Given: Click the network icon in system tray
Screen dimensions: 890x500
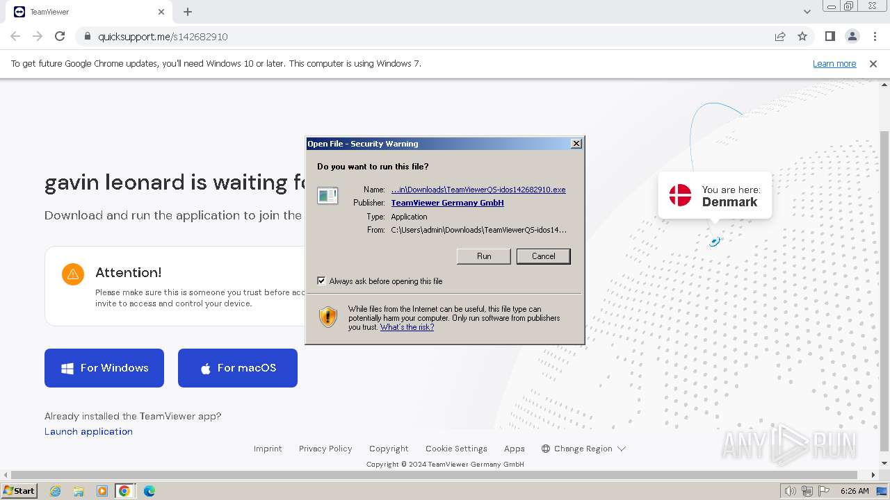Looking at the screenshot, I should pyautogui.click(x=807, y=491).
